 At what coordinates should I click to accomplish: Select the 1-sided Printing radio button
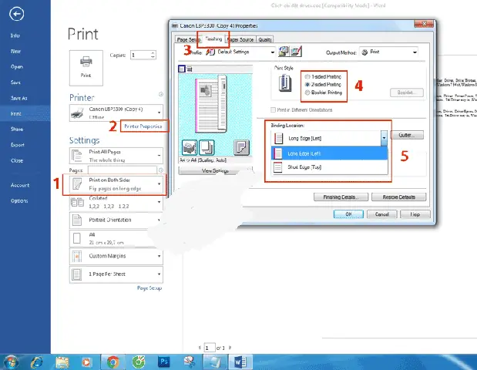[x=307, y=76]
